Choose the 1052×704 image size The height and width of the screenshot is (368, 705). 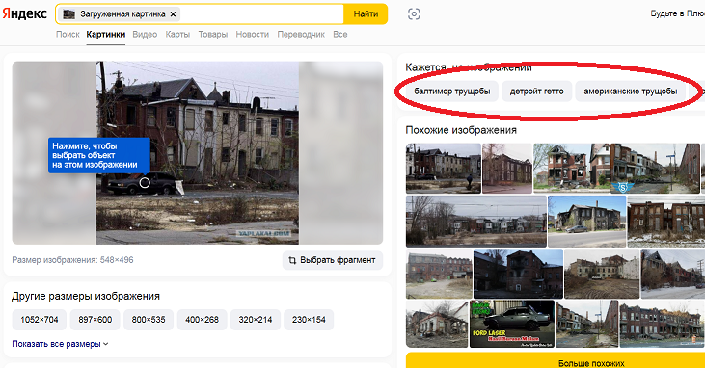[40, 320]
